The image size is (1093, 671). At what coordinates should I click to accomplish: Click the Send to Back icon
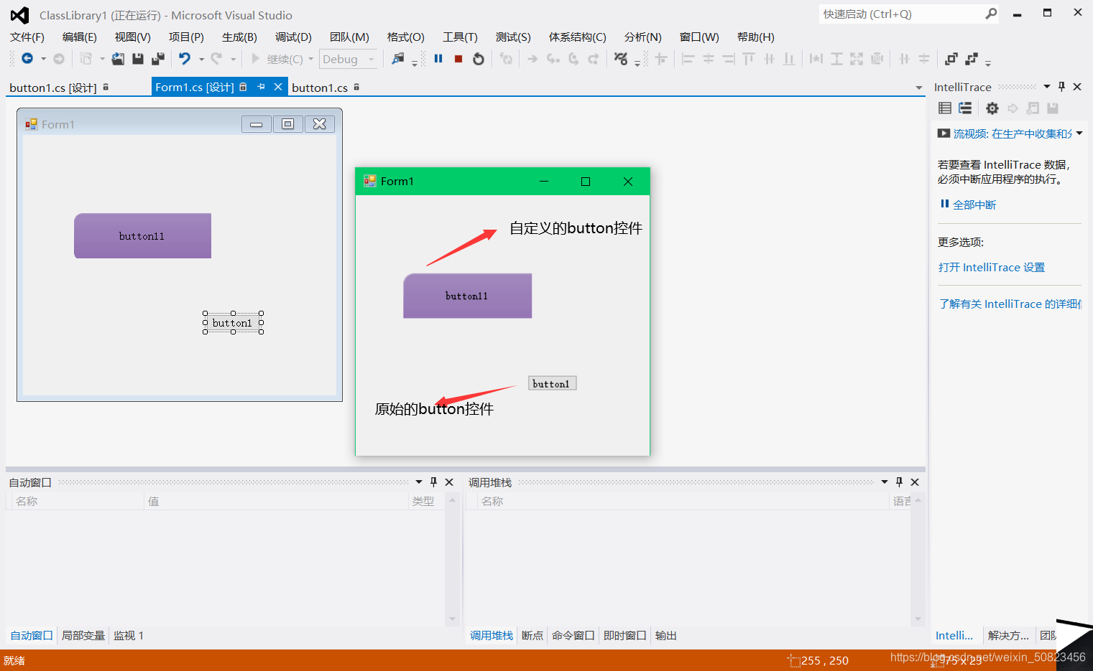[972, 59]
